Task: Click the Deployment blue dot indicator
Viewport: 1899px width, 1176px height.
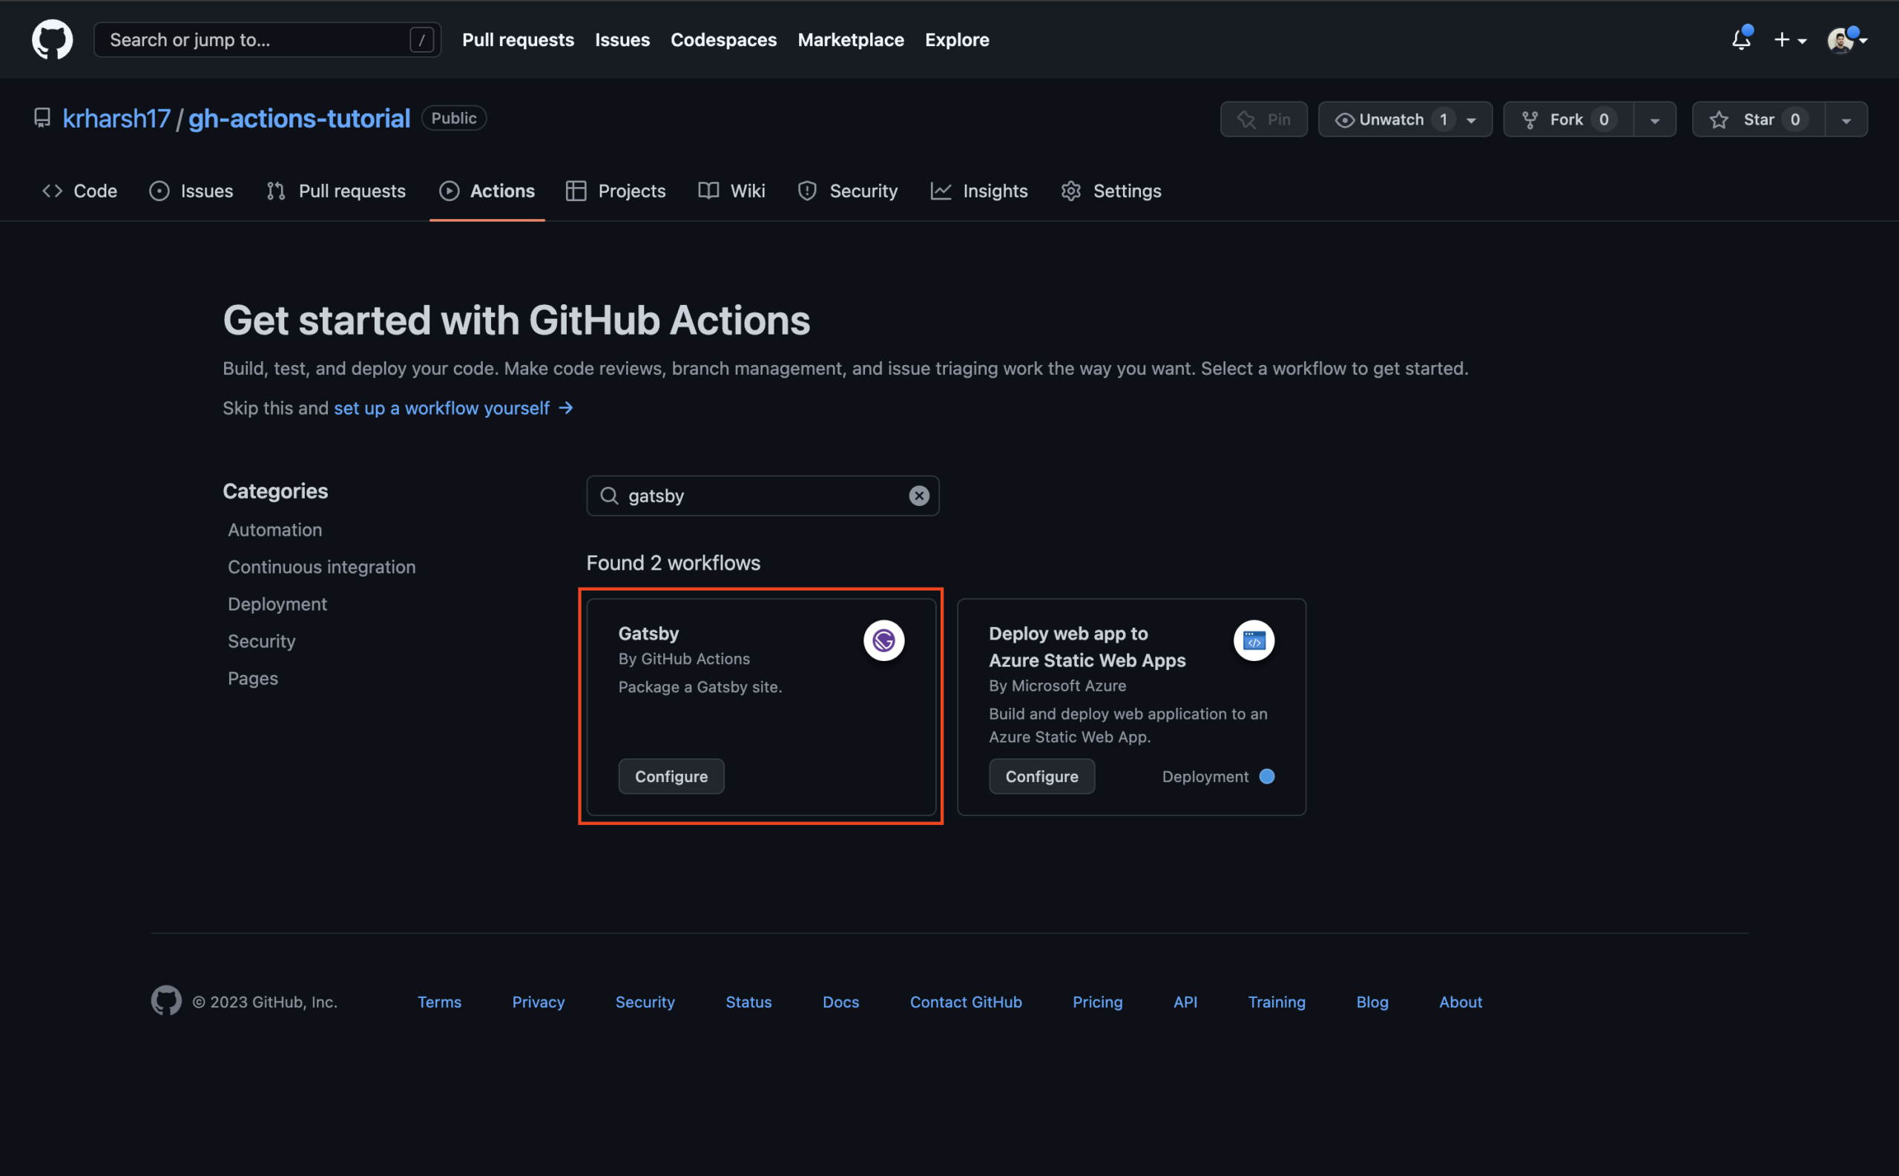Action: coord(1267,776)
